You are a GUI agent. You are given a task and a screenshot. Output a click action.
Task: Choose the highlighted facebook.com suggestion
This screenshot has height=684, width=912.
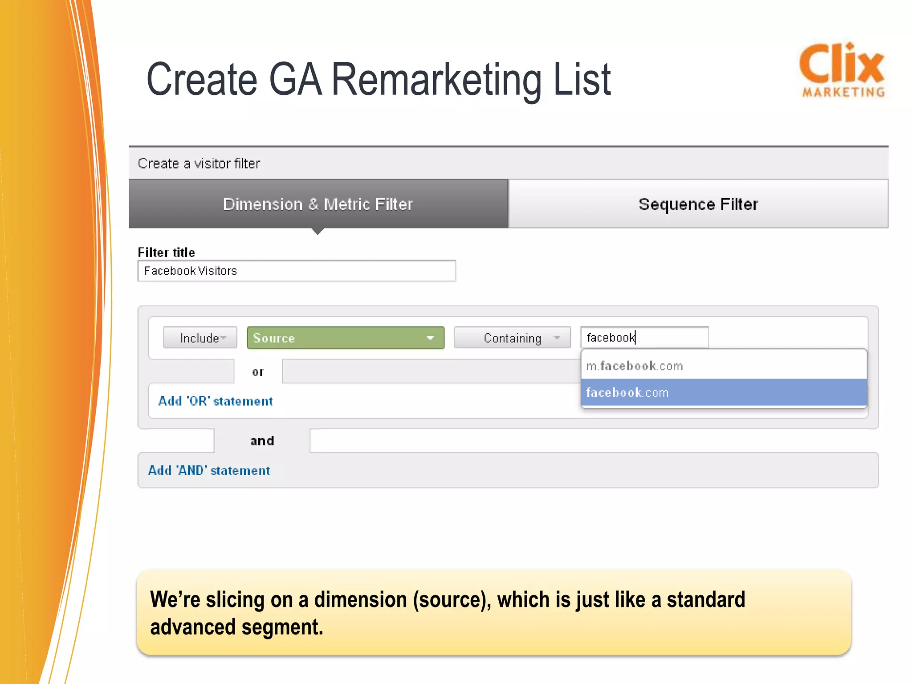coord(724,392)
